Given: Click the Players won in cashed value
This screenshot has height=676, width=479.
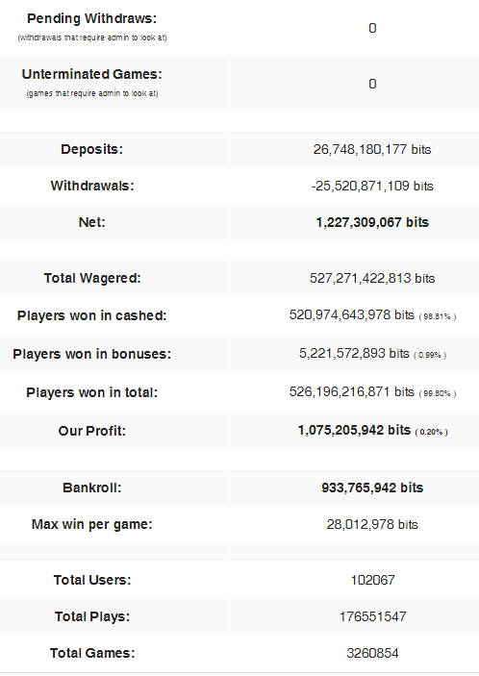Looking at the screenshot, I should (x=351, y=314).
